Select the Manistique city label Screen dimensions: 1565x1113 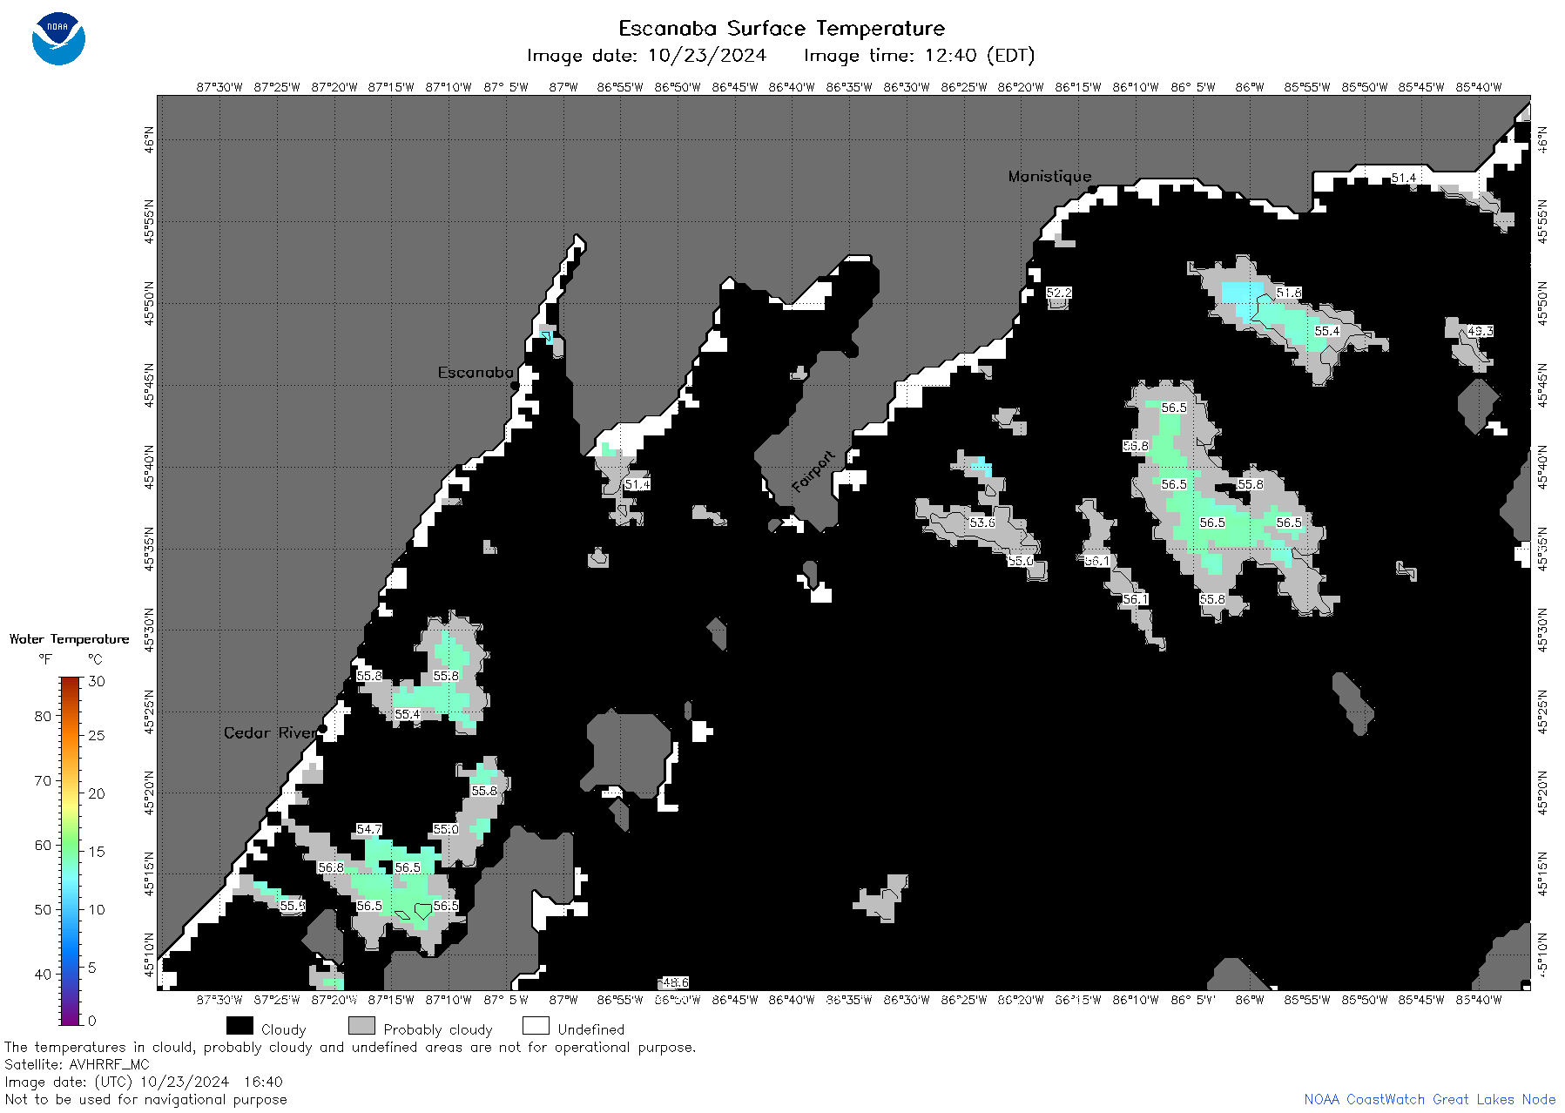[x=1049, y=176]
